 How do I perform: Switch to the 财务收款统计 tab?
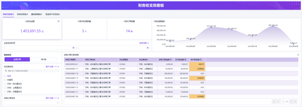point(22,14)
